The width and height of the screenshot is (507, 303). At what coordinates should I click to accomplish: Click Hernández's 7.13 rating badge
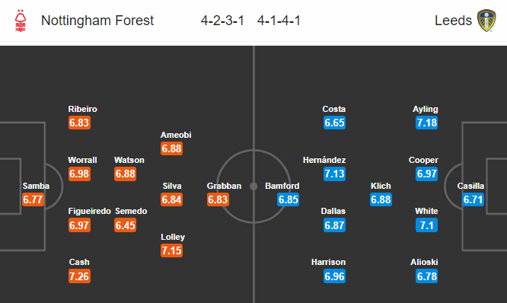(334, 174)
